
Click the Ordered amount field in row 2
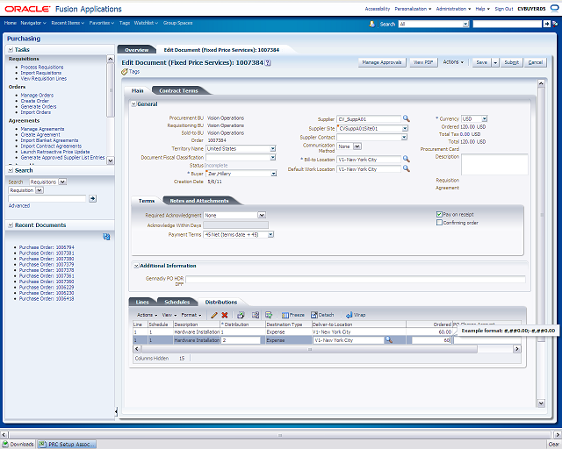pyautogui.click(x=431, y=340)
